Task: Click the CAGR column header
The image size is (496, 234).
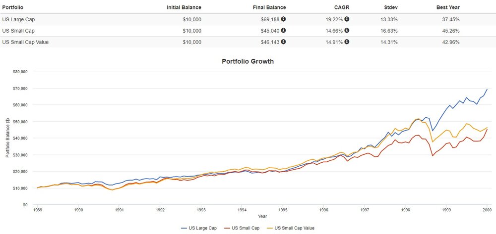Action: (x=342, y=7)
